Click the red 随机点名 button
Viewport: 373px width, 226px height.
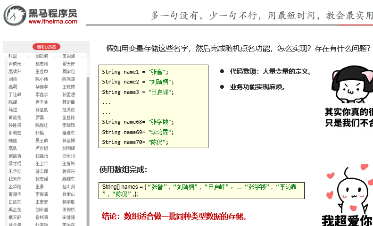pos(46,47)
